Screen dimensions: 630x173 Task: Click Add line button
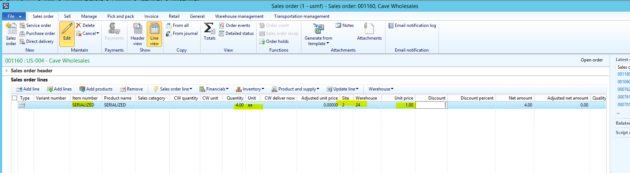[x=28, y=89]
